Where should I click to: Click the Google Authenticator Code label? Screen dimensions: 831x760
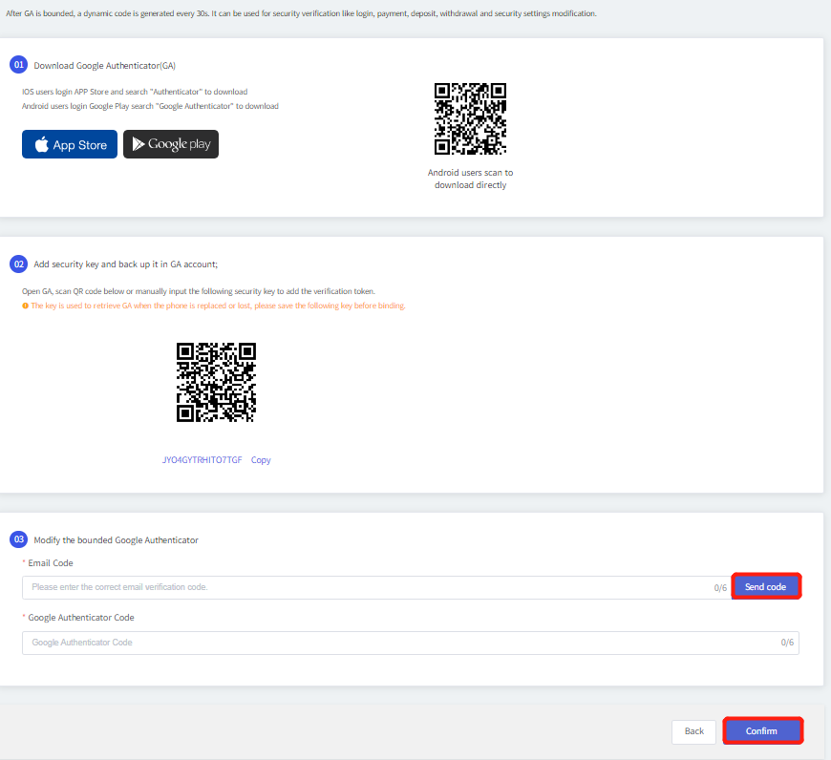click(x=81, y=618)
